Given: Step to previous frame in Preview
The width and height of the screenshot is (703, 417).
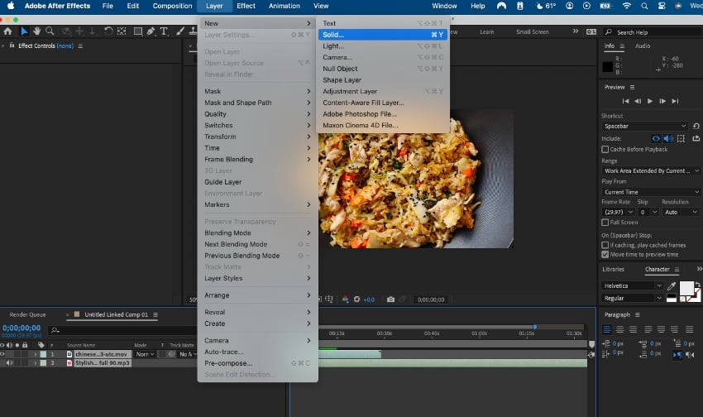Looking at the screenshot, I should pyautogui.click(x=638, y=101).
